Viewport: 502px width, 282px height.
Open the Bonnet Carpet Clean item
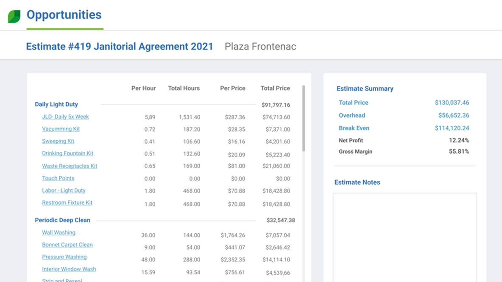67,245
